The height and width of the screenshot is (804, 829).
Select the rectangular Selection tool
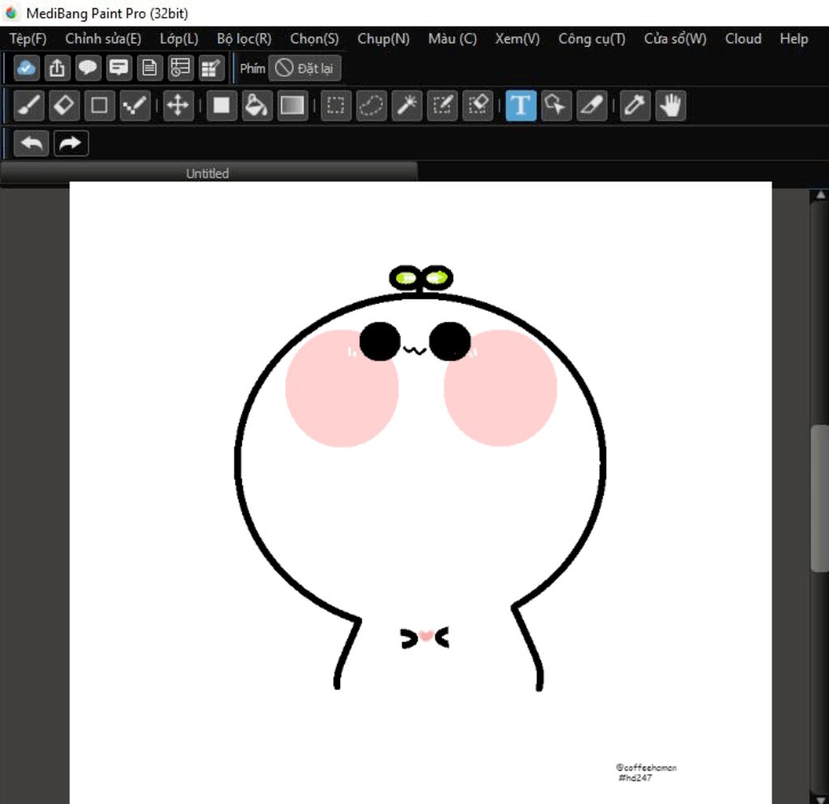click(x=336, y=106)
